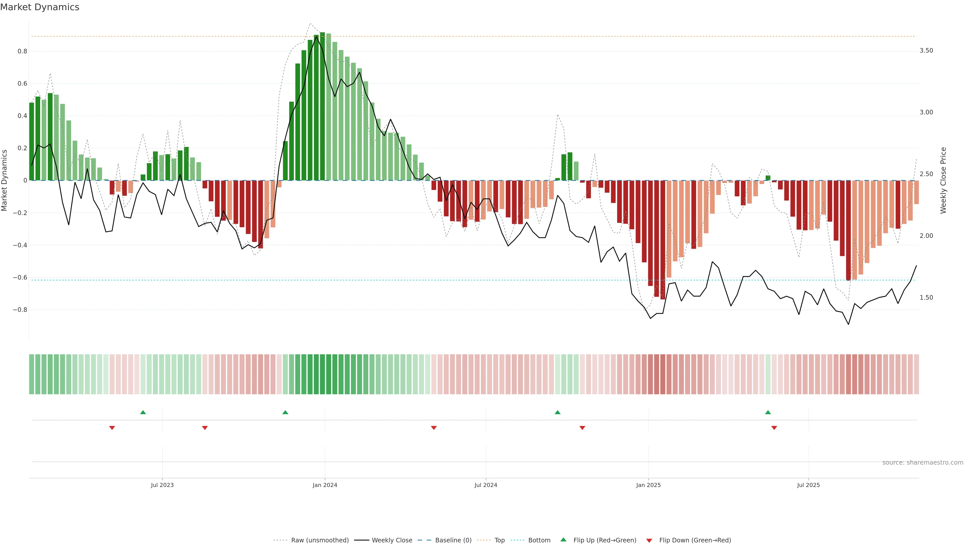
Task: Click the red flip-down marker before Jul 2024
Action: point(434,428)
